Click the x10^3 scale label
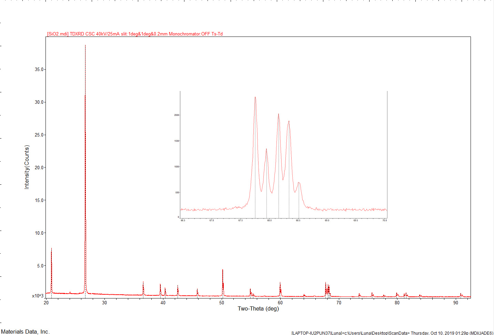The height and width of the screenshot is (335, 494). [x=38, y=296]
